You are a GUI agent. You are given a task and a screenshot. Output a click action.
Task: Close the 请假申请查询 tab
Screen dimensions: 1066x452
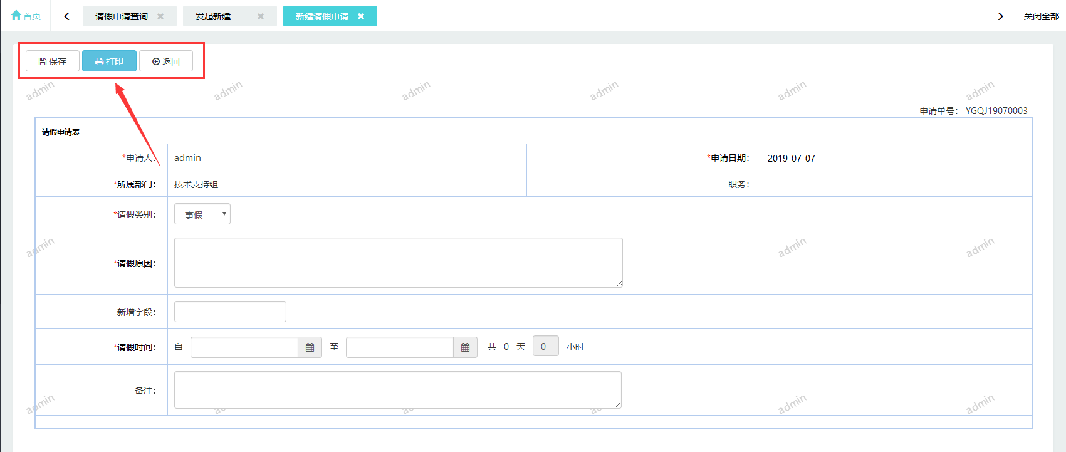coord(160,16)
